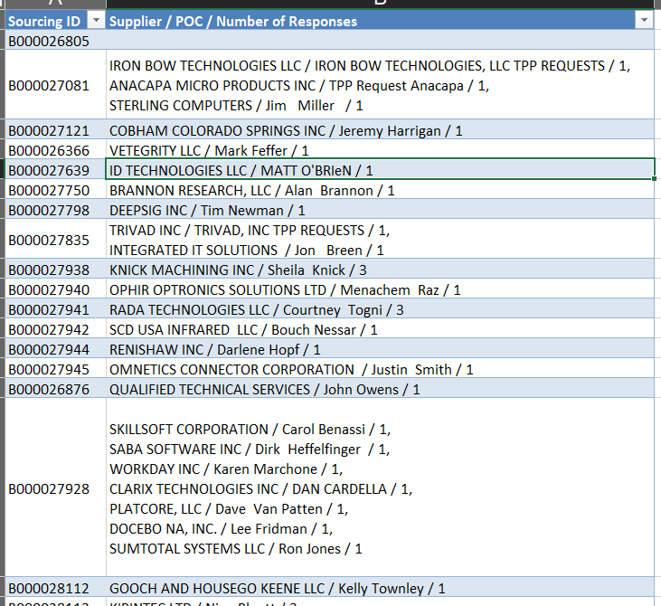Select the BRANNON RESEARCH, LLC cell

pyautogui.click(x=380, y=189)
